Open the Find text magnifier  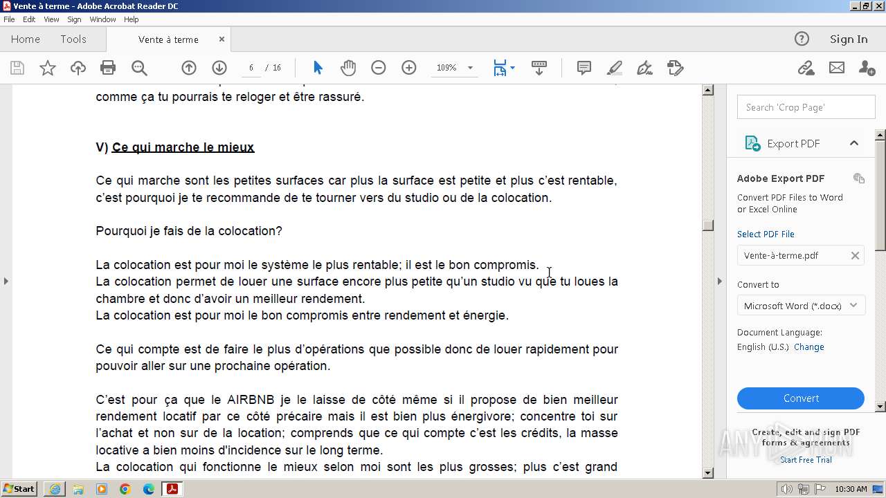pos(139,68)
